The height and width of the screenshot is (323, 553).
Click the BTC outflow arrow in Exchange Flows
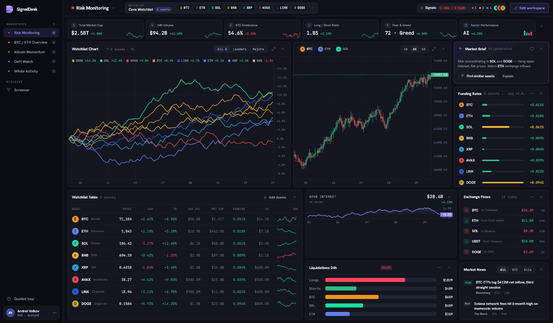467,210
